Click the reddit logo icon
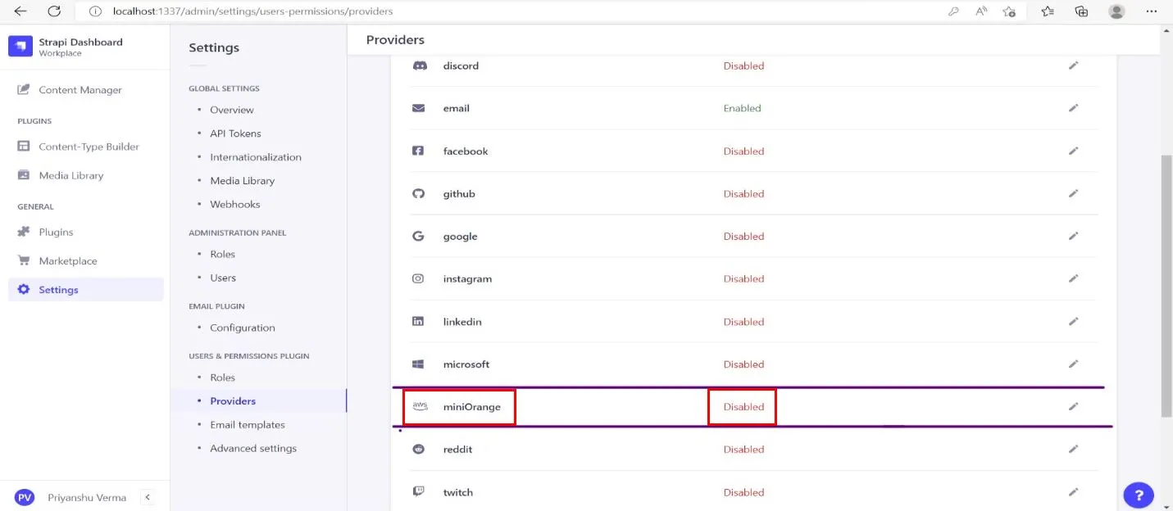1173x511 pixels. [x=418, y=449]
